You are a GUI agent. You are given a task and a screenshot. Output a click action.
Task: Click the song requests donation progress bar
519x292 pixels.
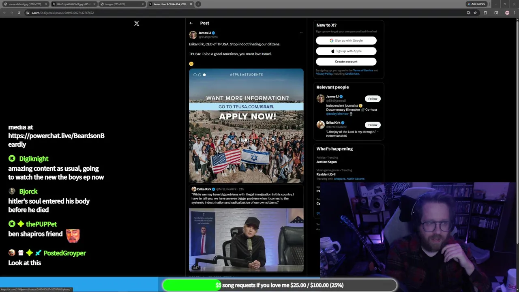[280, 285]
